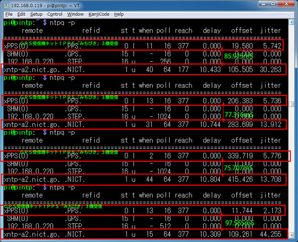Image resolution: width=298 pixels, height=242 pixels.
Task: Click poll value 256
Action: (165, 61)
